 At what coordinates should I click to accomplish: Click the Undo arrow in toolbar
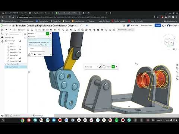[x=6, y=30]
